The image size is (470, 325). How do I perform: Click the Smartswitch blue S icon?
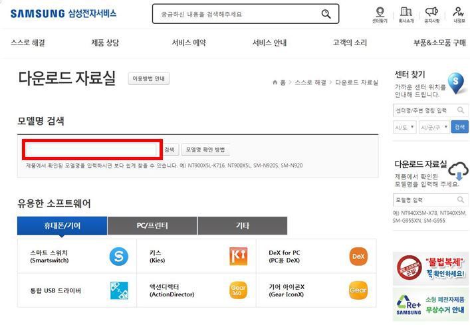119,257
